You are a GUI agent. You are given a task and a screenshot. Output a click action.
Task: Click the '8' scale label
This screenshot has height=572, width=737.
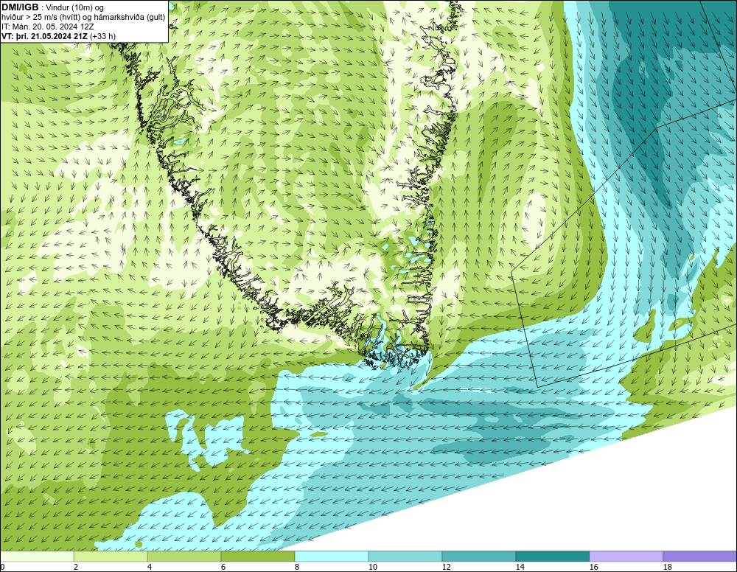(x=297, y=567)
